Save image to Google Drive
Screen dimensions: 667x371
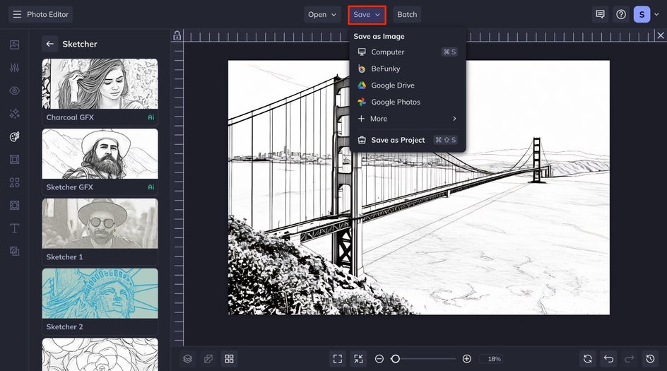pos(407,85)
